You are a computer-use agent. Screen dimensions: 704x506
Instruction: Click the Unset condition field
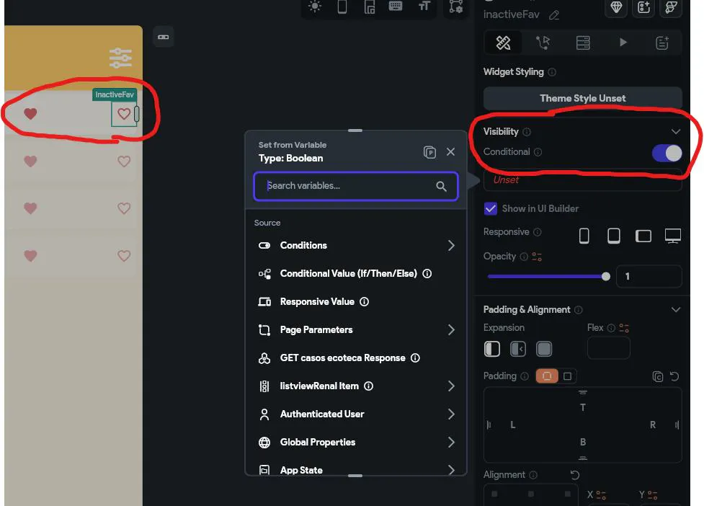point(583,179)
